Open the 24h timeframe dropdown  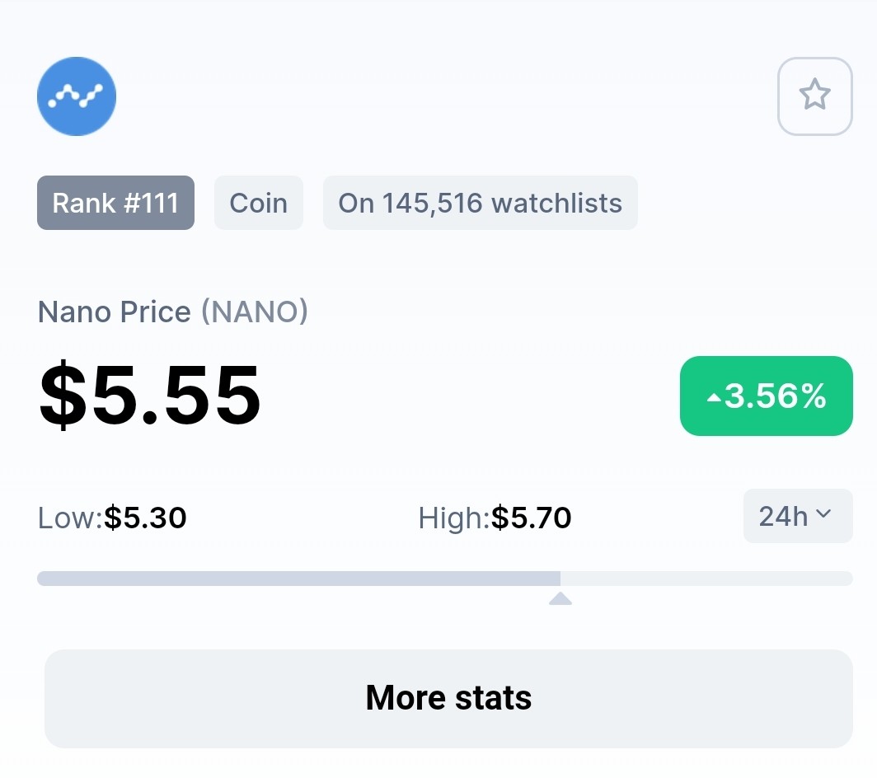click(798, 516)
